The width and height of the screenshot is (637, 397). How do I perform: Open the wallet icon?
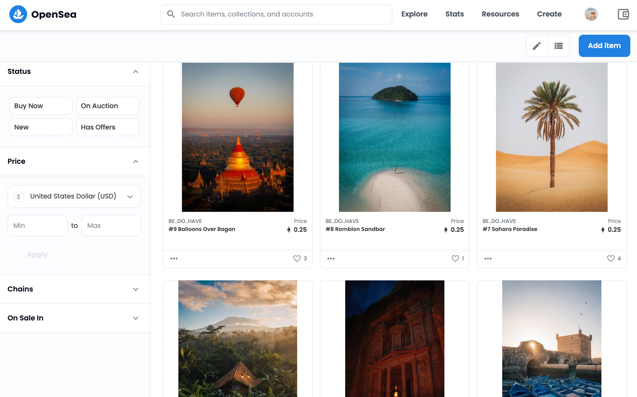tap(623, 14)
